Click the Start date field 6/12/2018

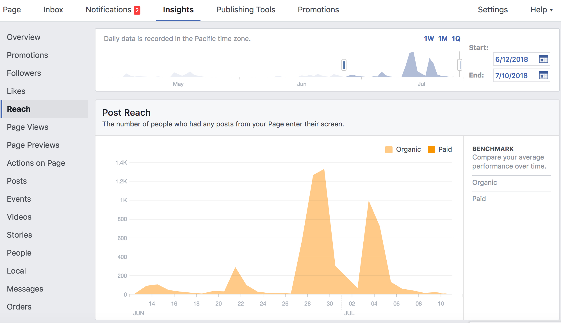pos(521,59)
